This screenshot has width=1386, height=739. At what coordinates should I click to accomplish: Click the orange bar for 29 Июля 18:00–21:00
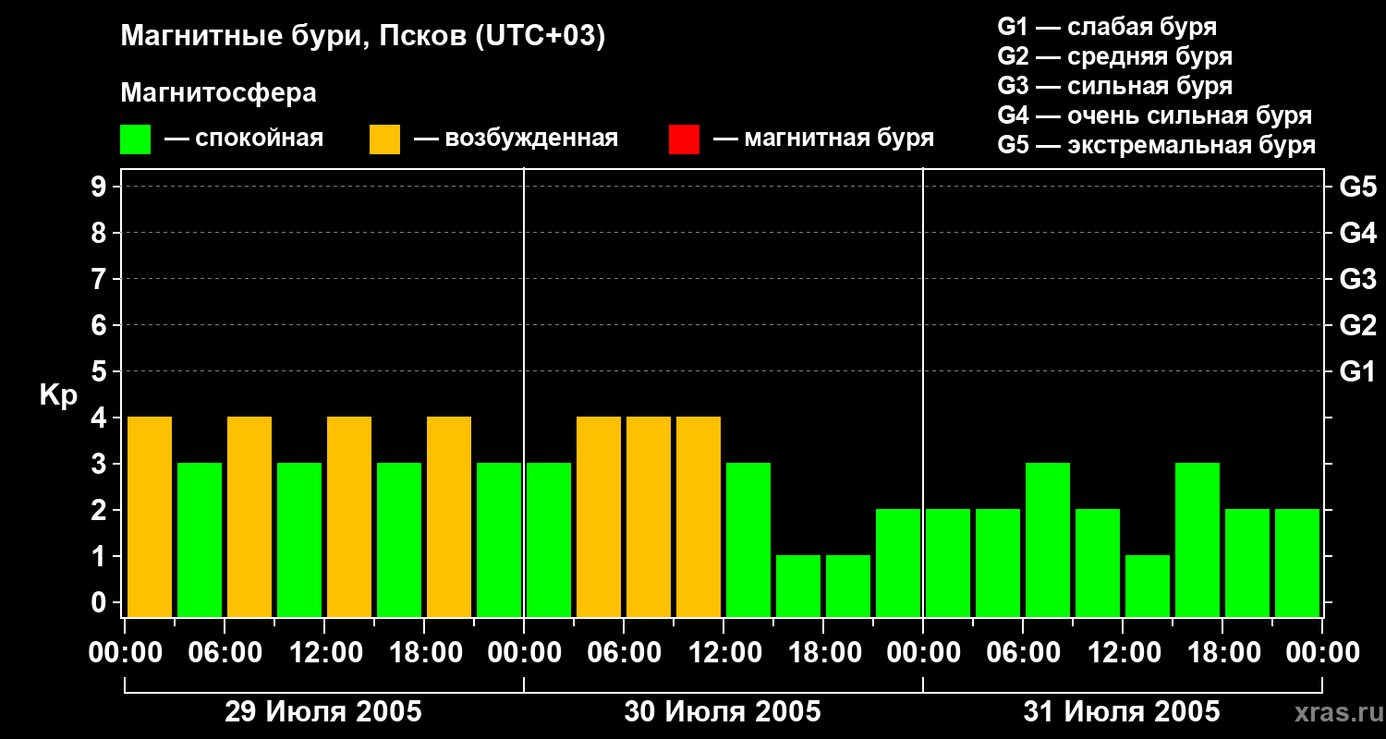coord(449,516)
